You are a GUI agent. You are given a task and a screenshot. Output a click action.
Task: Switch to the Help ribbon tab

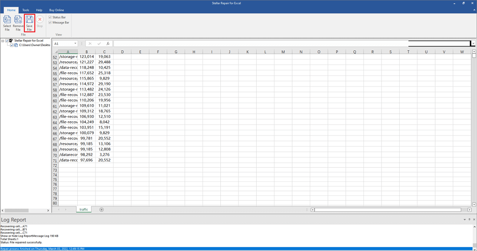pyautogui.click(x=39, y=10)
